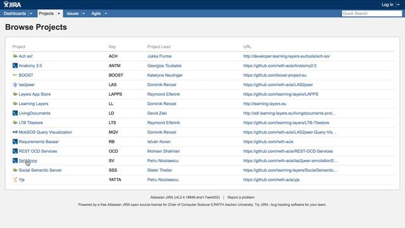Open the rwth-acis/yjs GitHub URL
Viewport: 405px width, 228px height.
click(271, 180)
